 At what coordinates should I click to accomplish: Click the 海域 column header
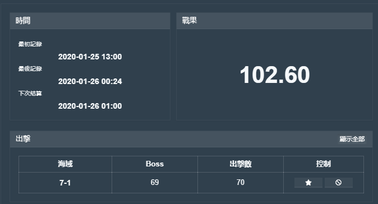point(65,164)
